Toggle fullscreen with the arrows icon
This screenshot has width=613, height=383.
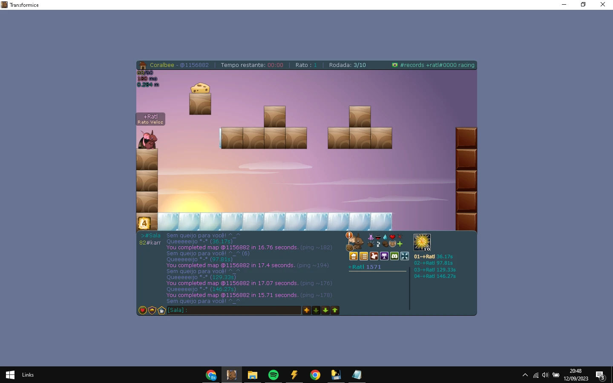tap(405, 256)
